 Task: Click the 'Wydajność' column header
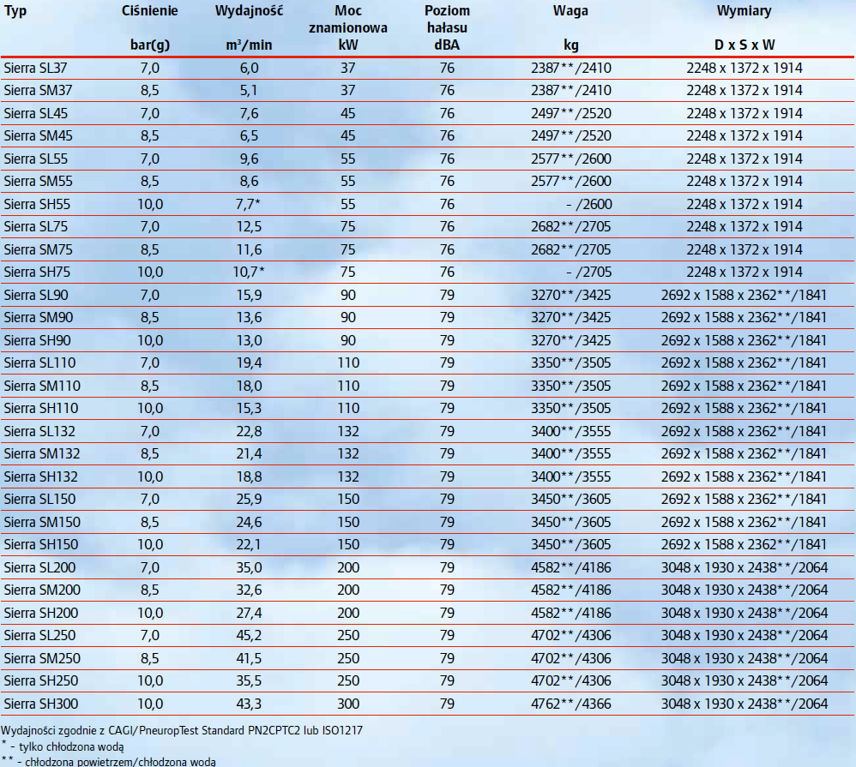pyautogui.click(x=249, y=11)
